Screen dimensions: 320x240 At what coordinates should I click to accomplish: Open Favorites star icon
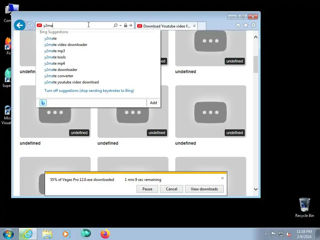click(x=246, y=25)
